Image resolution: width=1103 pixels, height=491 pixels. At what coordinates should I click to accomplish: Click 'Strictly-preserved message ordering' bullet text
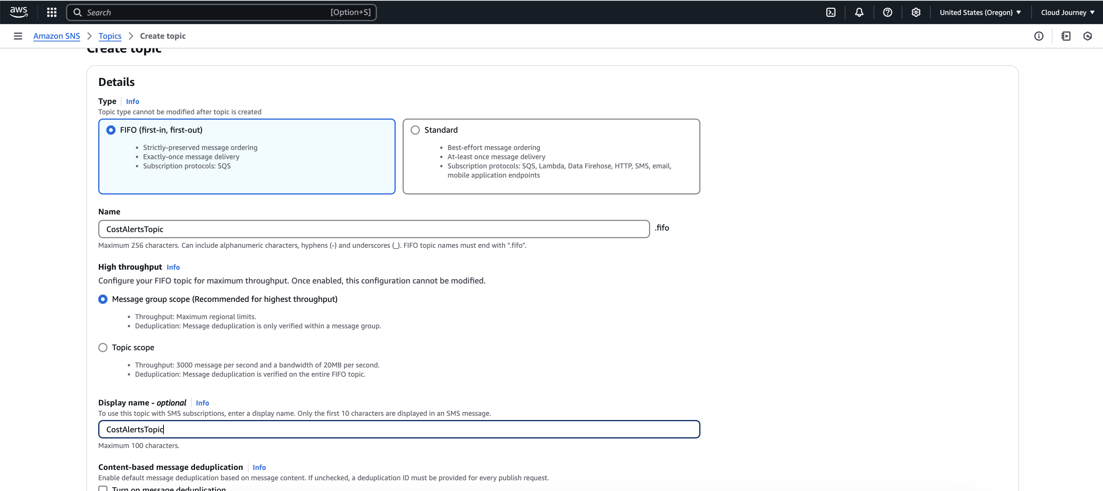(x=200, y=148)
